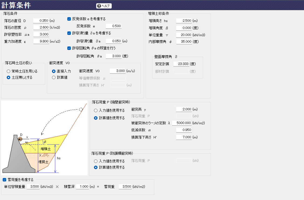Click the retaining wall diagram image

pyautogui.click(x=44, y=138)
